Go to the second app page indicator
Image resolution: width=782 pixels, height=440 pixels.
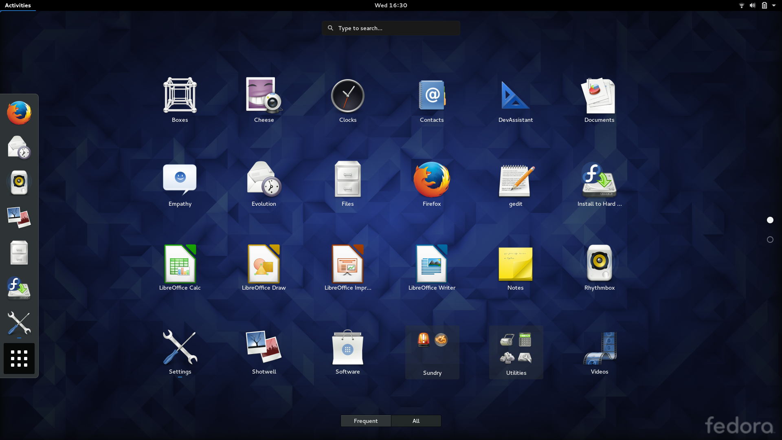(x=770, y=240)
